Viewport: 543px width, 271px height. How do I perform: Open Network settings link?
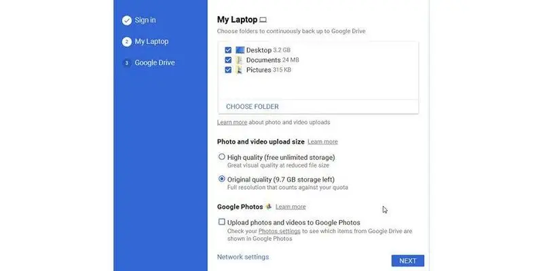(x=243, y=257)
